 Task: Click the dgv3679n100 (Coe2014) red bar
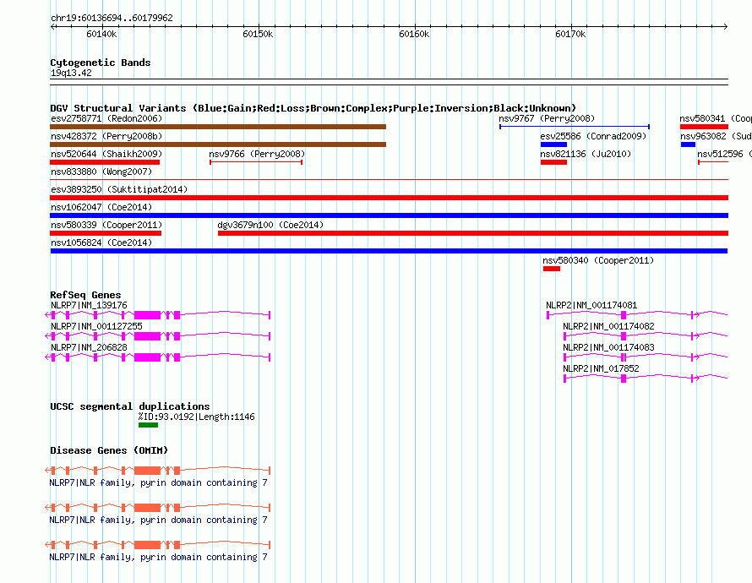pos(473,233)
